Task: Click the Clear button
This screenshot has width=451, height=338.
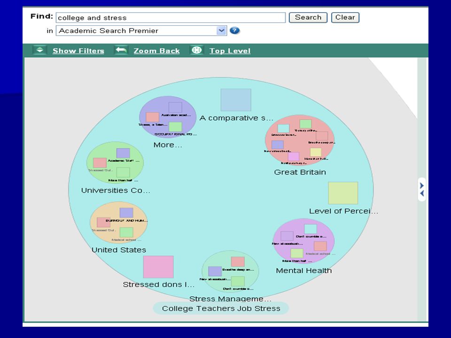Action: (345, 17)
